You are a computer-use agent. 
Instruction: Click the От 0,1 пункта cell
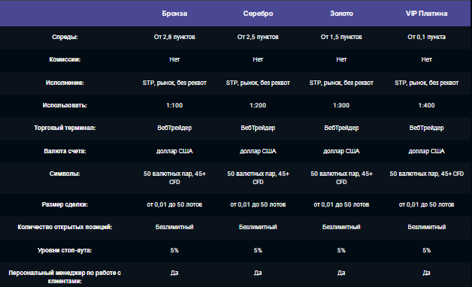coord(426,37)
